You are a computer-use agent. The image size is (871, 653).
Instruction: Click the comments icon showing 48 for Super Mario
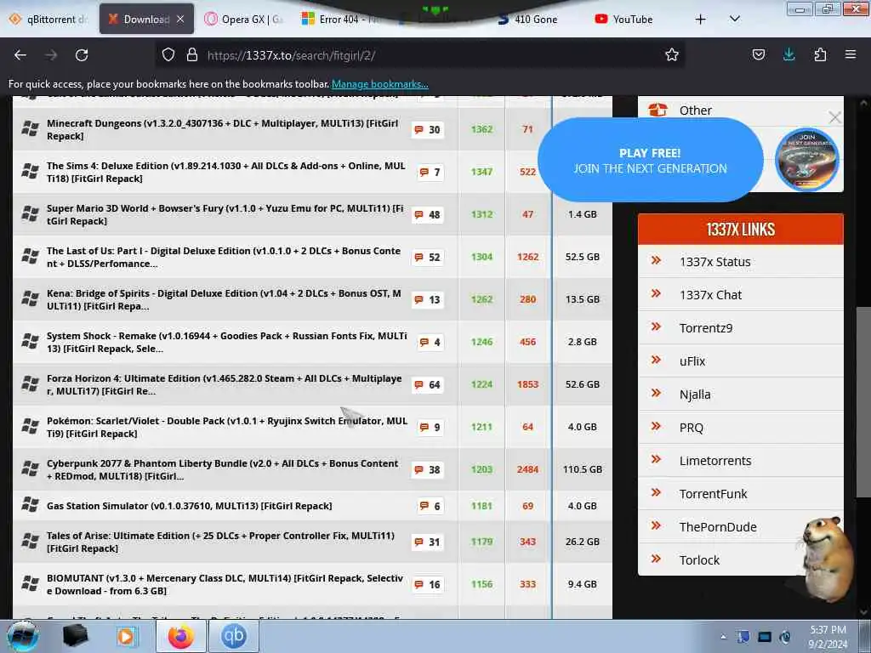pyautogui.click(x=427, y=214)
